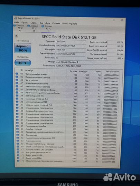Image resolution: width=140 pixels, height=186 pixels.
Task: Click status icon of Минимум стираний TLC
Action: tap(17, 102)
